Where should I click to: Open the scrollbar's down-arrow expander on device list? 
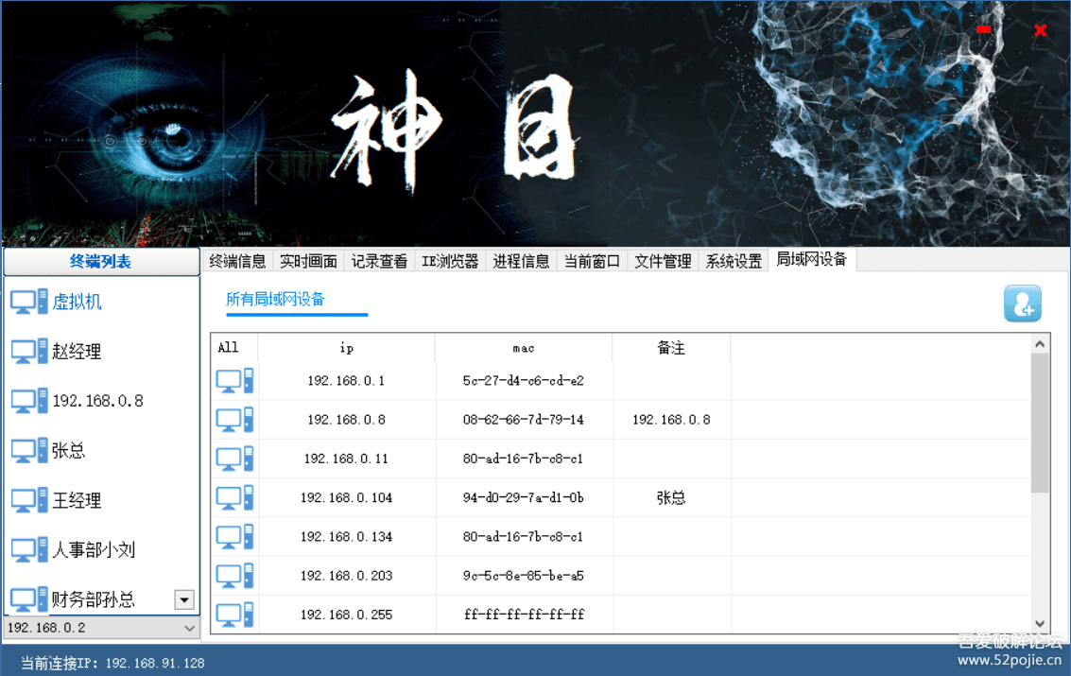(x=1040, y=625)
